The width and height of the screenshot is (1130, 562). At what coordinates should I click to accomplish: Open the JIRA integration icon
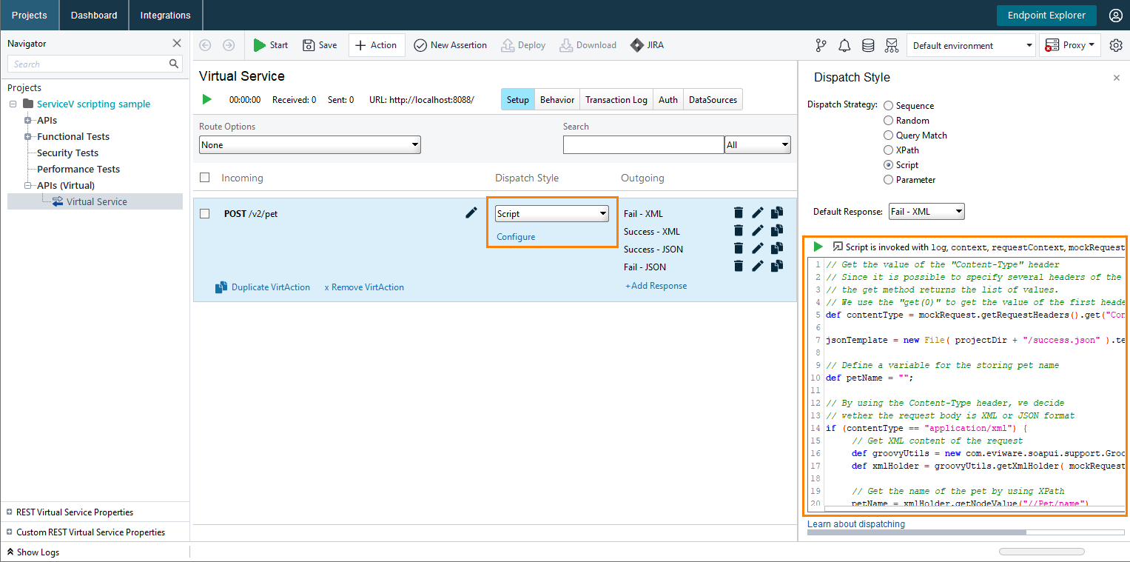point(646,44)
